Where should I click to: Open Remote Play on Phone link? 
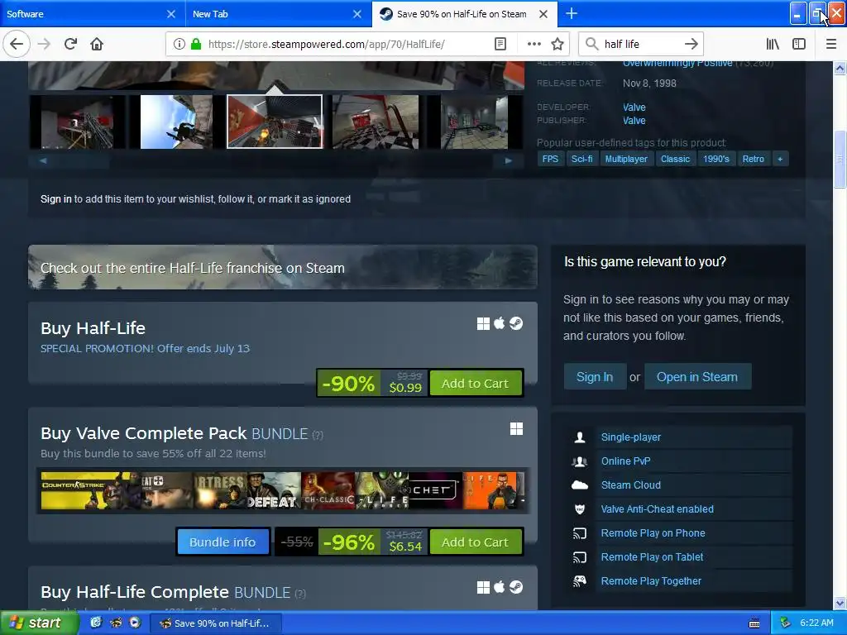653,533
